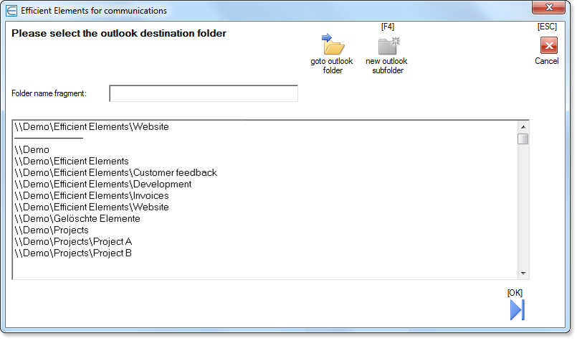This screenshot has height=341, width=577.
Task: Select \\Demo\Efficient Elements folder
Action: click(x=72, y=161)
